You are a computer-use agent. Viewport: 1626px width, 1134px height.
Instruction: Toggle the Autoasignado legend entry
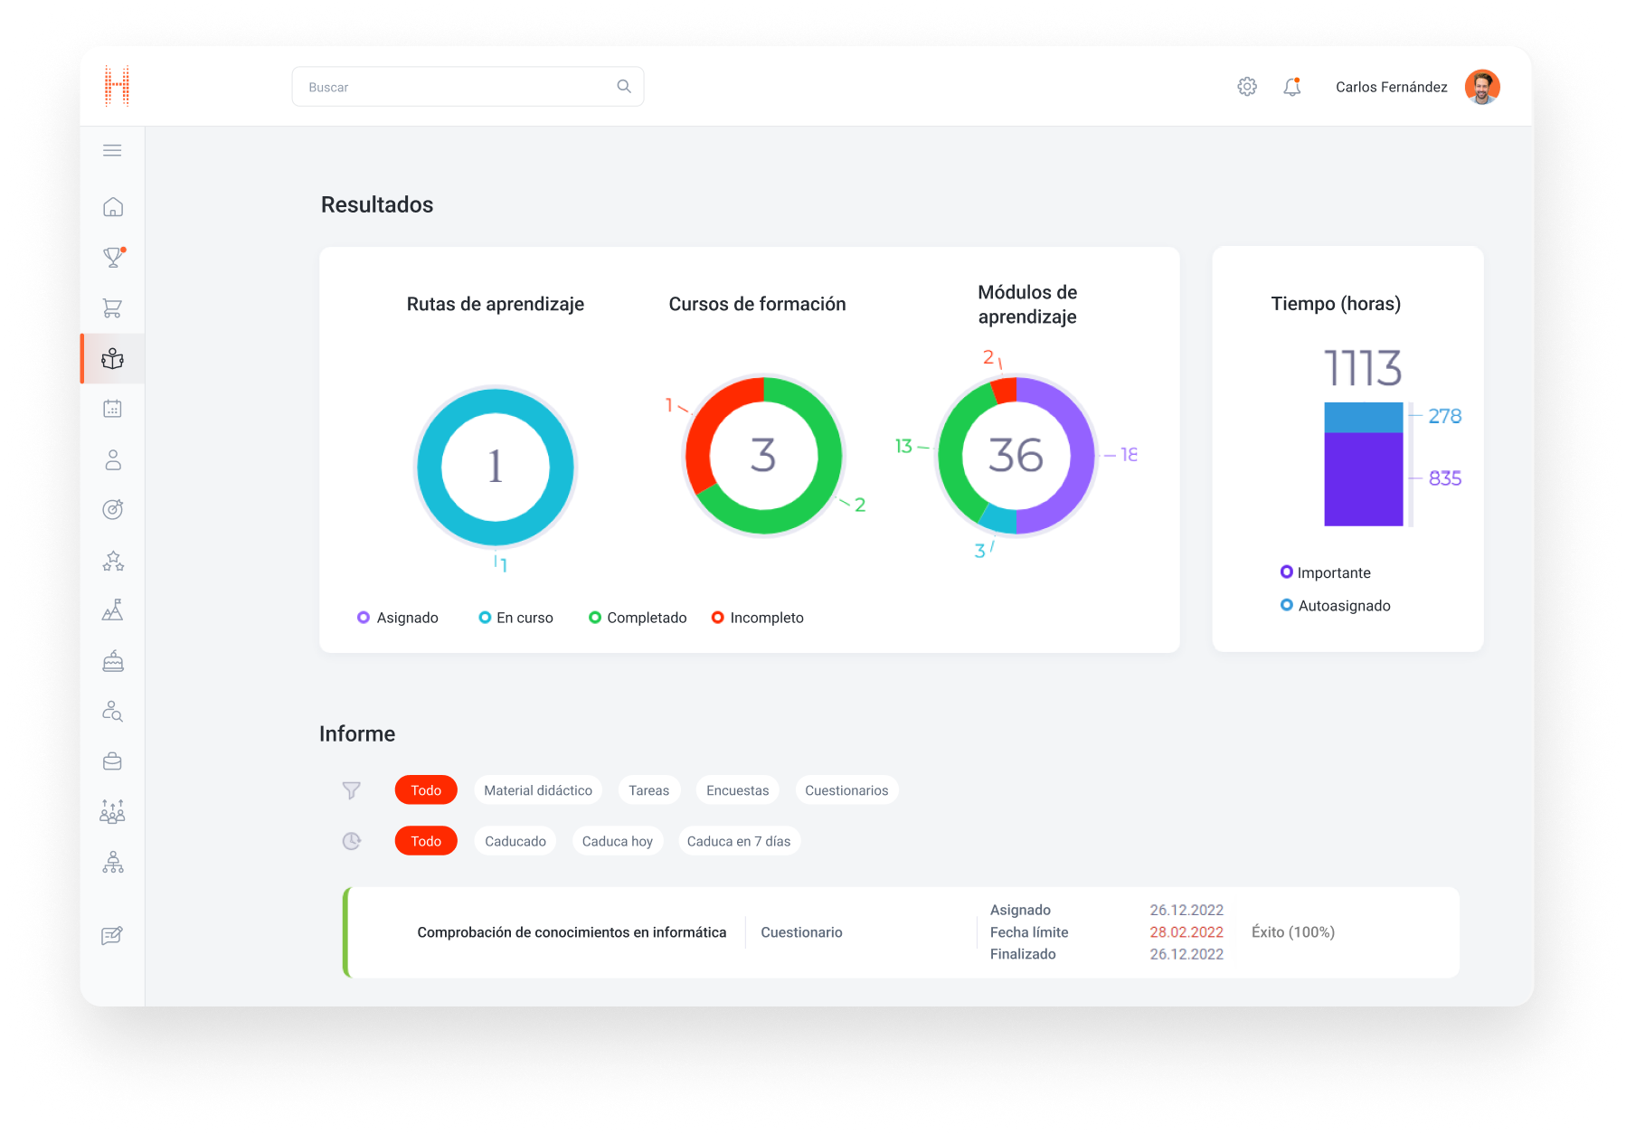pyautogui.click(x=1336, y=606)
